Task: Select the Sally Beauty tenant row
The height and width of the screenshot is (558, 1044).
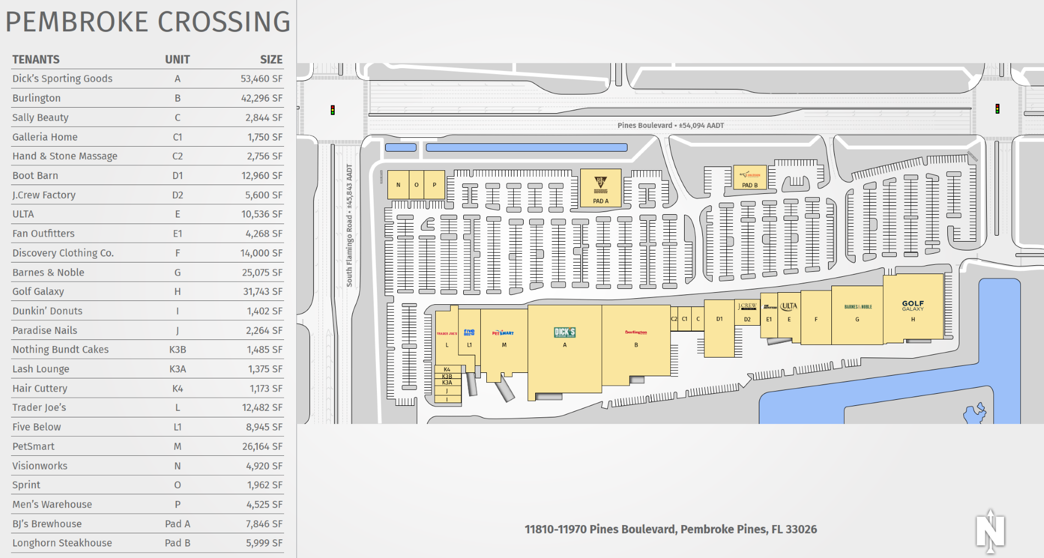Action: pyautogui.click(x=147, y=118)
